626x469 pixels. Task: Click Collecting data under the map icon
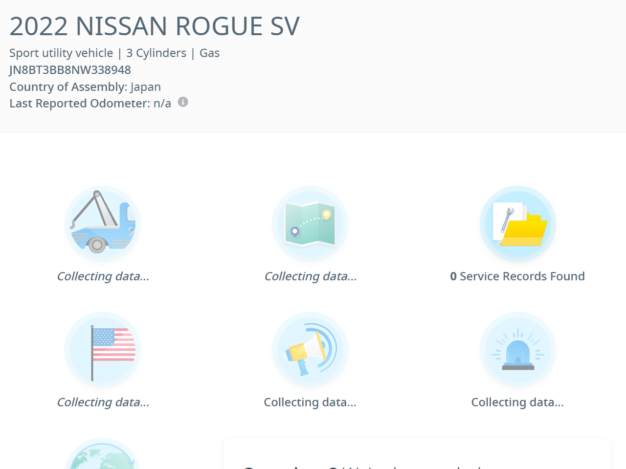310,276
